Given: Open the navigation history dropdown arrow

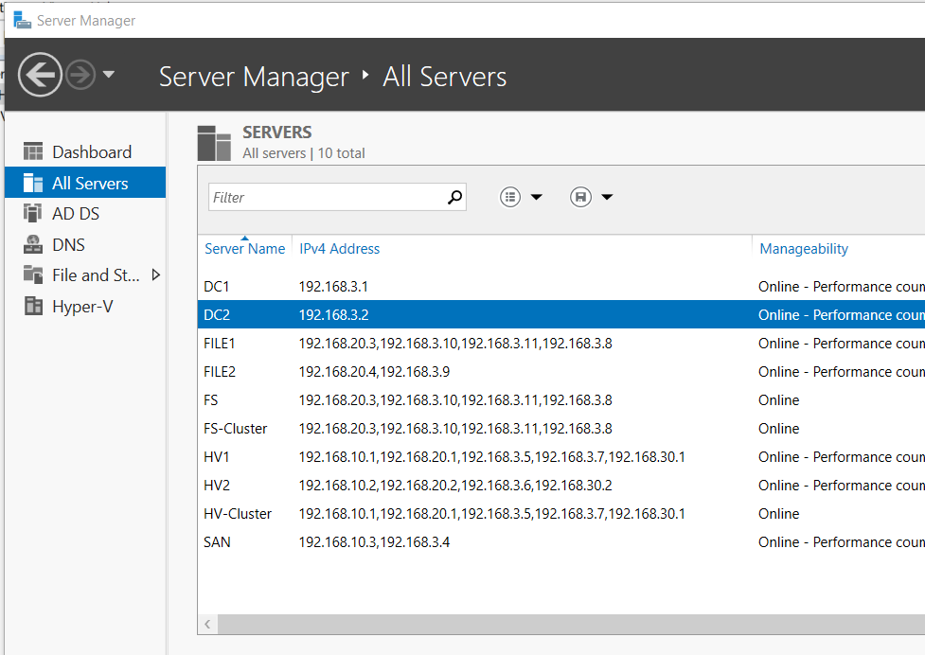Looking at the screenshot, I should pyautogui.click(x=109, y=74).
